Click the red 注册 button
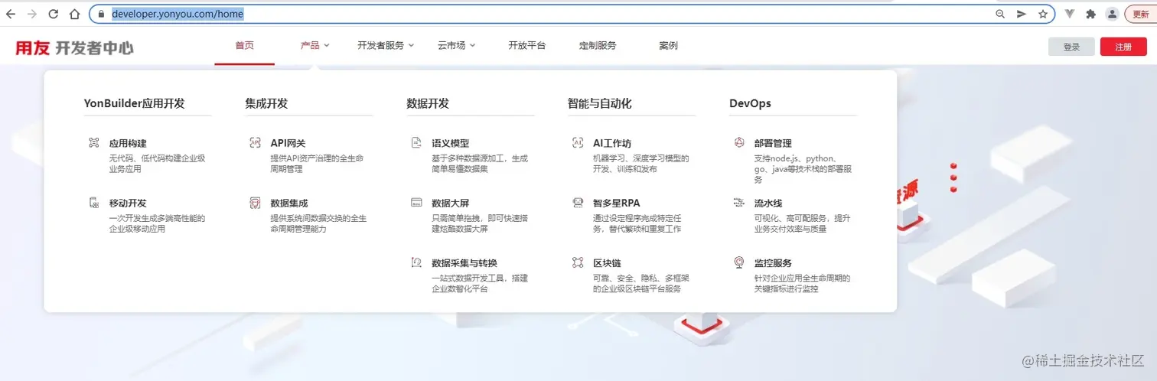The height and width of the screenshot is (381, 1157). pos(1123,47)
